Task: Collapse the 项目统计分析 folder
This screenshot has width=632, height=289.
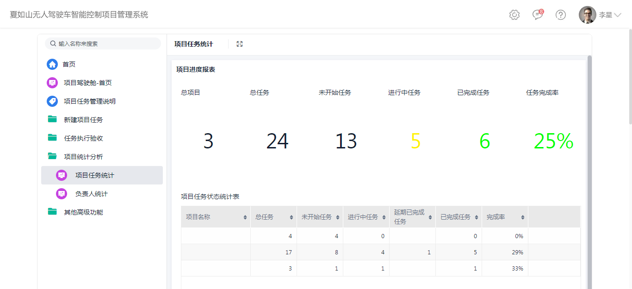Action: click(52, 157)
